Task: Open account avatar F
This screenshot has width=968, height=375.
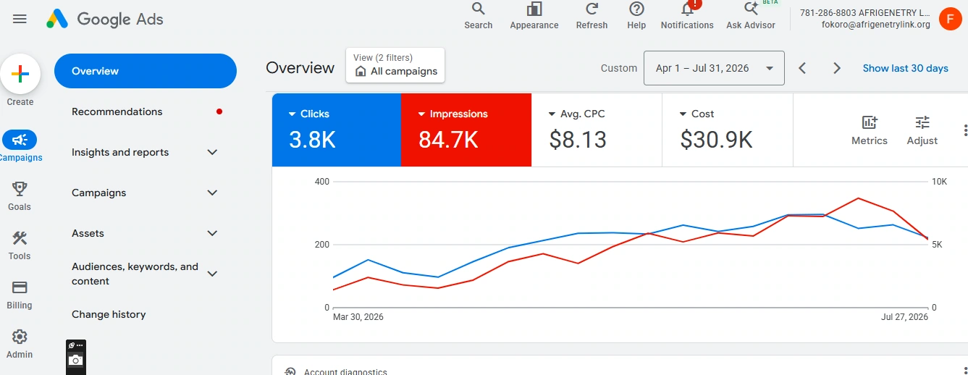Action: [x=950, y=19]
